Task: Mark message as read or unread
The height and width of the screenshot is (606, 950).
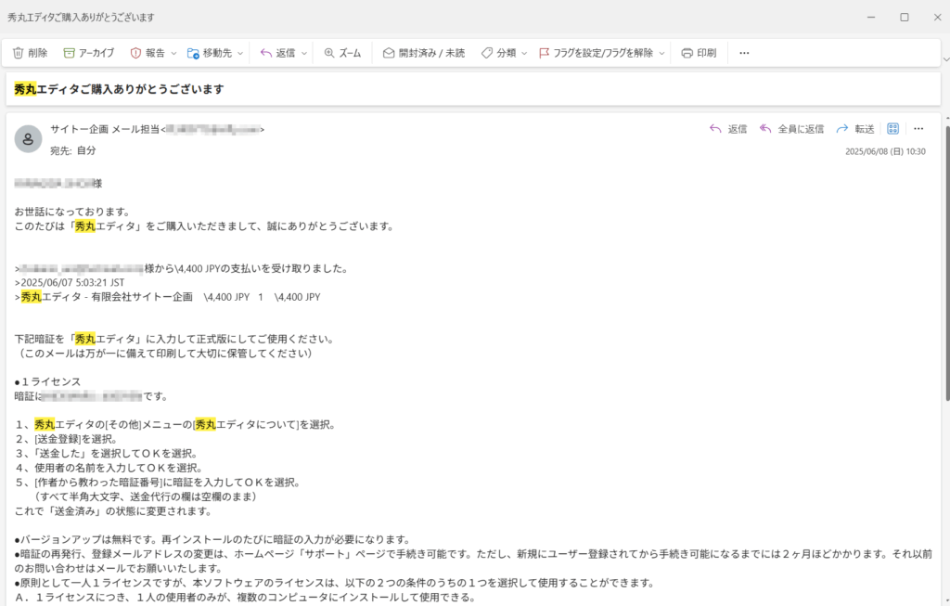Action: pos(423,53)
